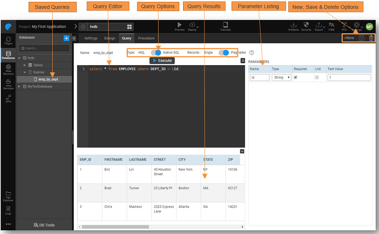The height and width of the screenshot is (234, 379).
Task: Open the parameter Type dropdown showing String
Action: (x=281, y=78)
